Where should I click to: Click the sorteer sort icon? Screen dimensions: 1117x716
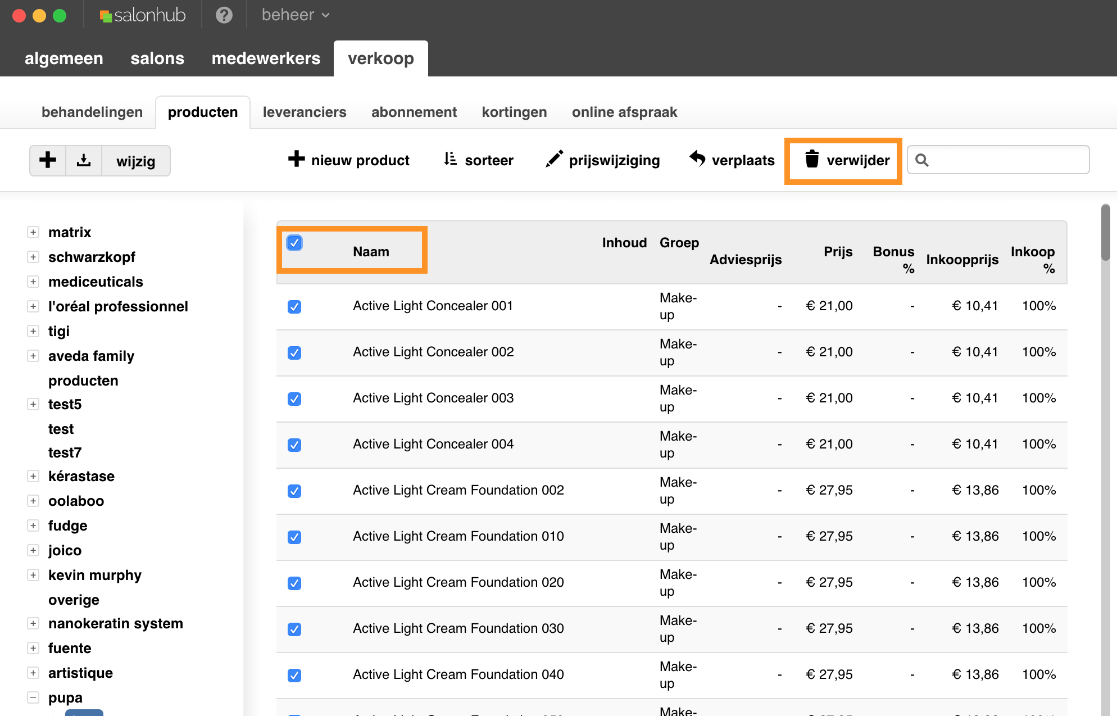pyautogui.click(x=450, y=160)
